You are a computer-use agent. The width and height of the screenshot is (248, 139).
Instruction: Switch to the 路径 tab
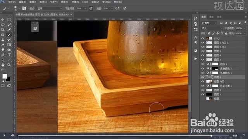coord(219,17)
